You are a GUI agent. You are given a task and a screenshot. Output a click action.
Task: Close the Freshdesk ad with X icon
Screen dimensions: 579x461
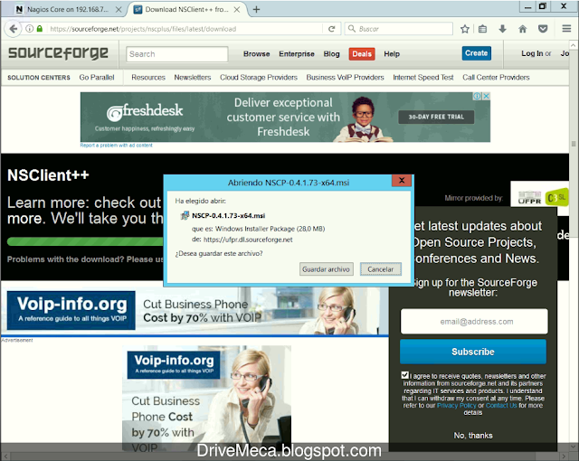tap(487, 96)
